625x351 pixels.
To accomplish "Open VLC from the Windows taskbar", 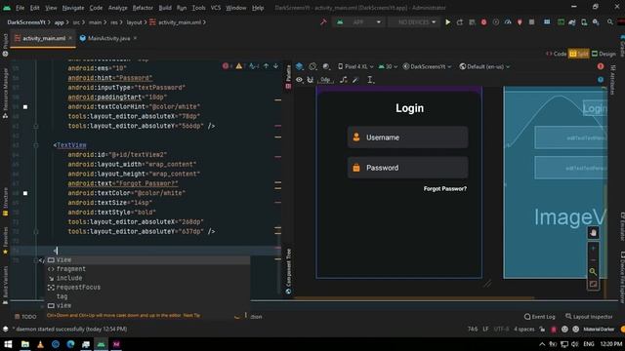I will (x=40, y=344).
